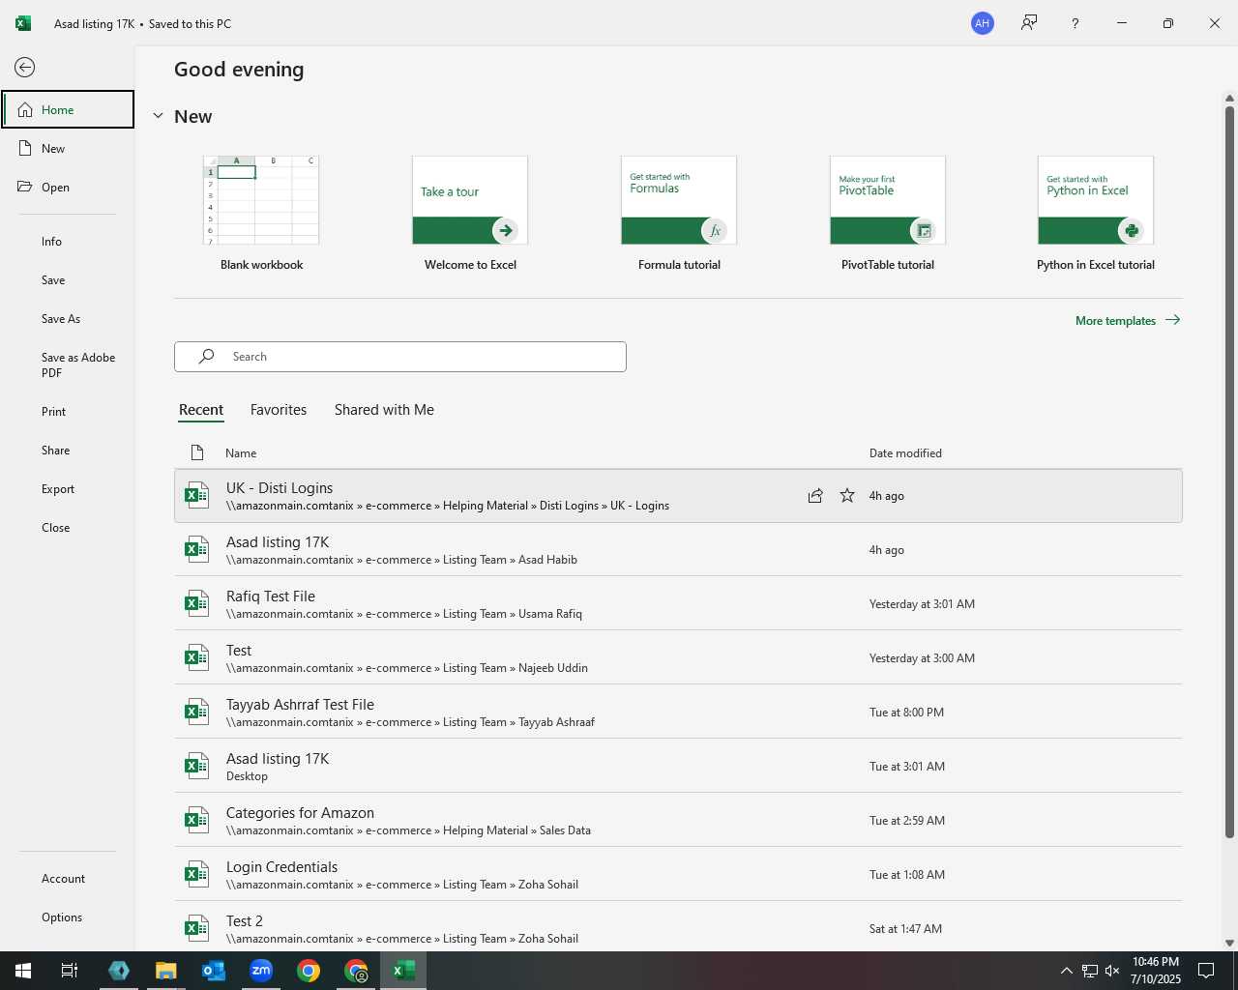Create a Blank workbook
The image size is (1238, 990).
261,214
